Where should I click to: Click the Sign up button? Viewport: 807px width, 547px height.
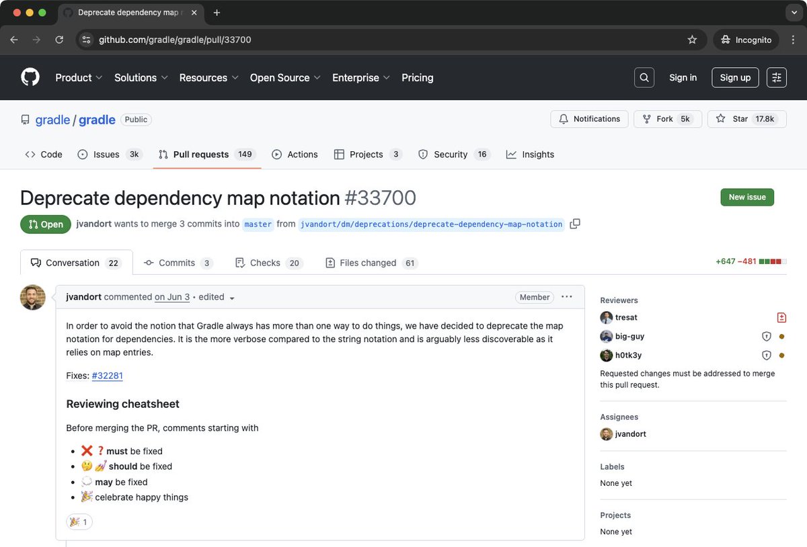coord(735,77)
